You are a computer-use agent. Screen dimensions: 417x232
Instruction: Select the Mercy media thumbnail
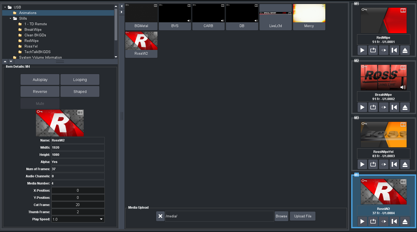(309, 17)
